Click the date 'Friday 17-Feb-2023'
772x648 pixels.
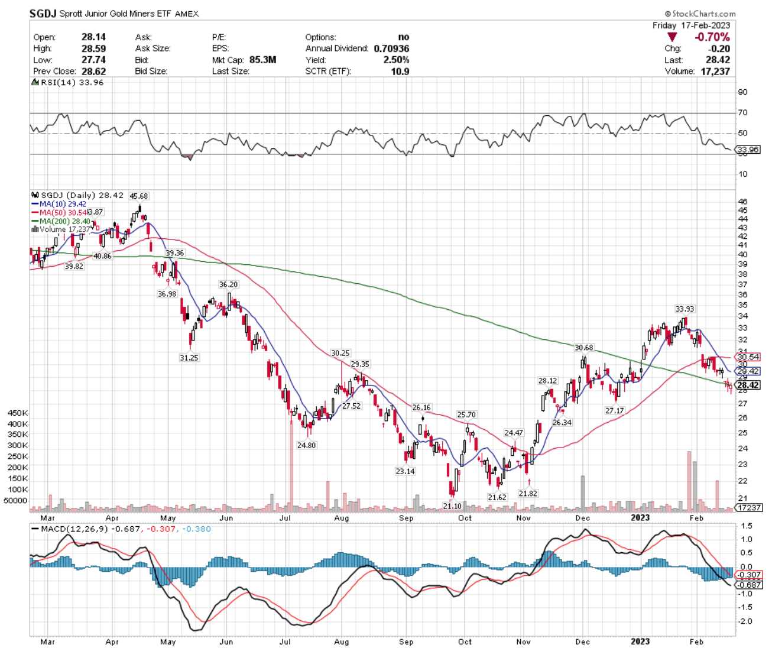[x=691, y=25]
